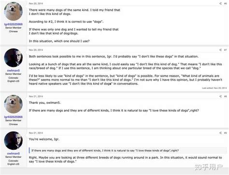The height and width of the screenshot is (175, 229).
Task: Click the share icon on post #8
Action: (x=220, y=96)
